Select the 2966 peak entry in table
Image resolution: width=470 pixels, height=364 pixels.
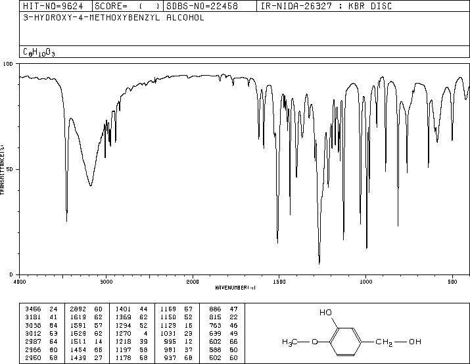41,350
